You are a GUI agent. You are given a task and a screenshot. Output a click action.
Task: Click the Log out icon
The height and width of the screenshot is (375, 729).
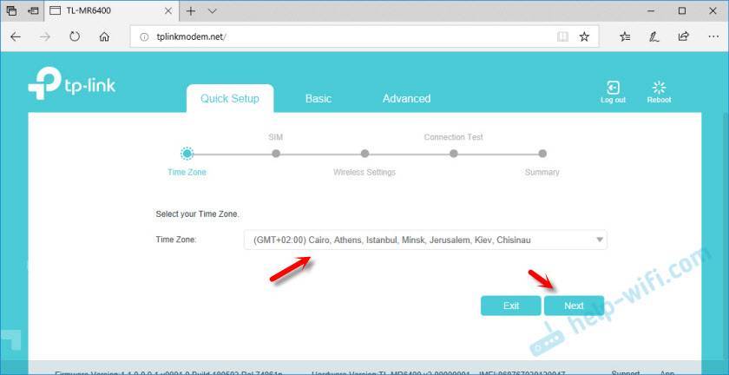point(613,92)
